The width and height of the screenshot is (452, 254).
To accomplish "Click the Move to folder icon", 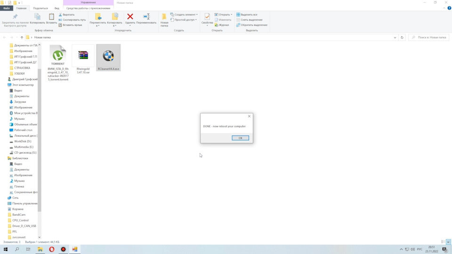I will 98,17.
